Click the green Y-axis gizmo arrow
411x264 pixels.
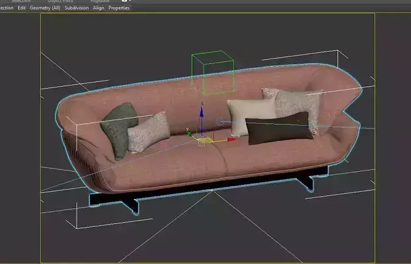coord(189,134)
